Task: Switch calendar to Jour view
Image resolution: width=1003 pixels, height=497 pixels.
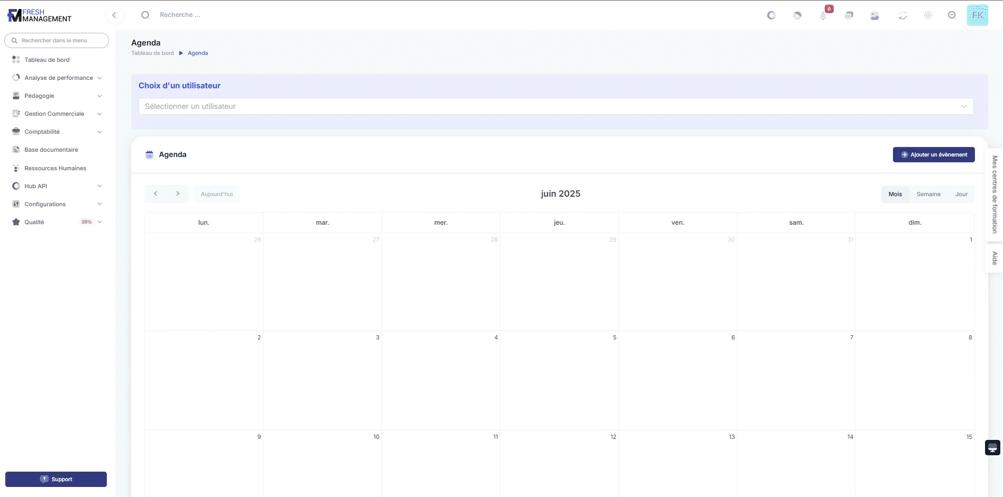Action: (961, 194)
